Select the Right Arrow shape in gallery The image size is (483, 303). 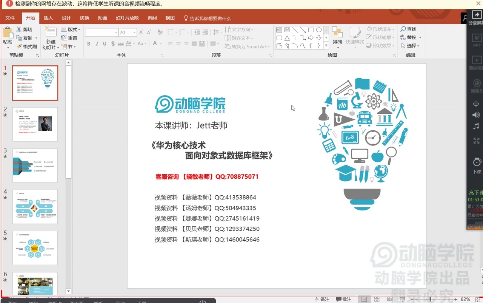311,38
